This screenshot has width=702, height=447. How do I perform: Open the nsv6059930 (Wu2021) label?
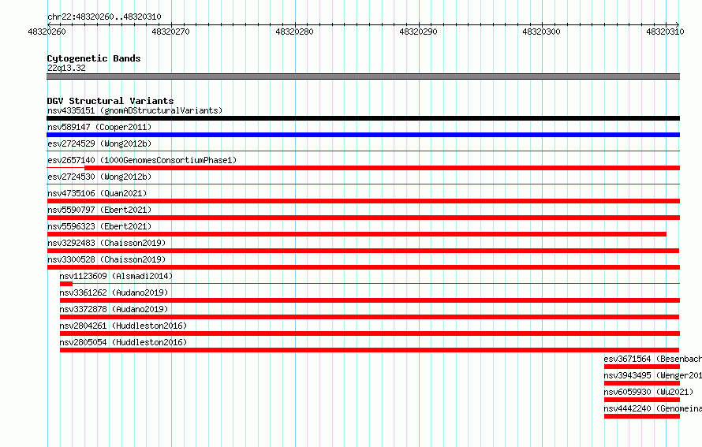coord(648,392)
